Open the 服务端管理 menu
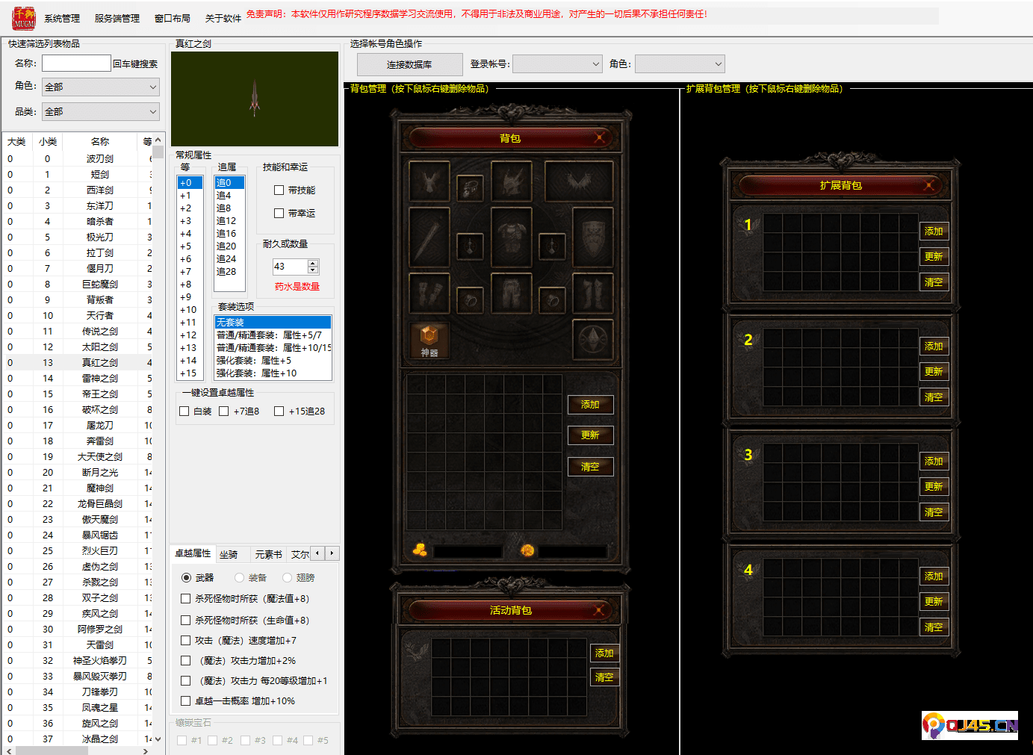1033x755 pixels. coord(117,19)
